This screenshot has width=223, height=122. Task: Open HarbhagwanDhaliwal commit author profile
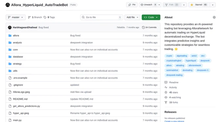(x=25, y=27)
